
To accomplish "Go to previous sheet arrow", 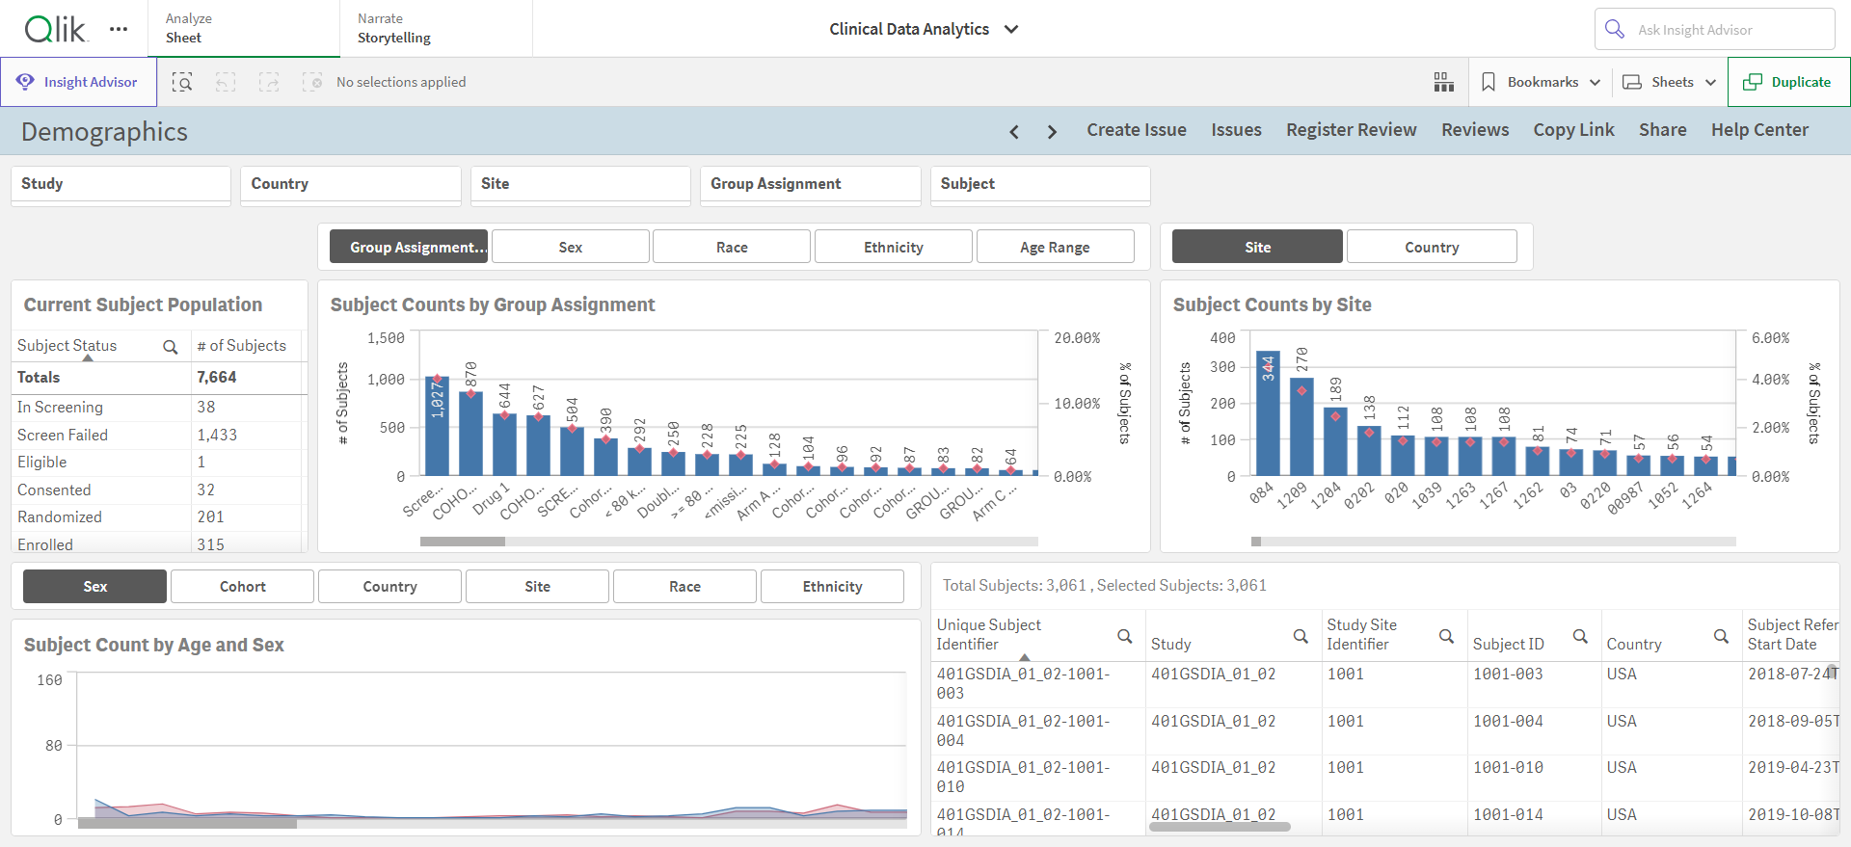I will tap(1014, 131).
